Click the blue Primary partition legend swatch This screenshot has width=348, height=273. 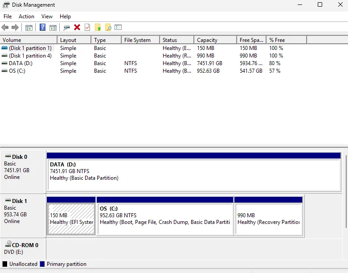coord(42,264)
